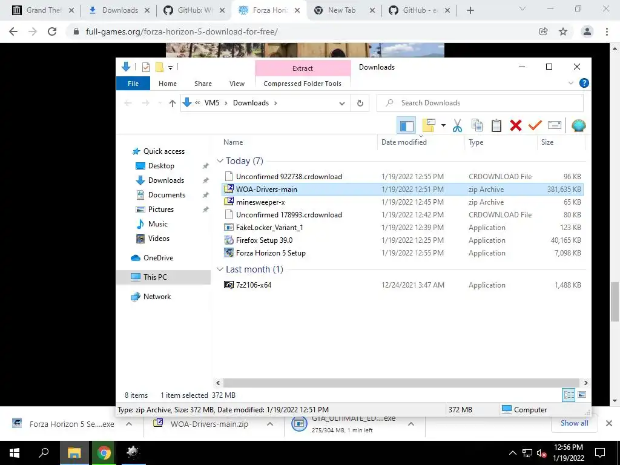This screenshot has height=465, width=620.
Task: Close the Chrome downloads bar
Action: tap(609, 423)
